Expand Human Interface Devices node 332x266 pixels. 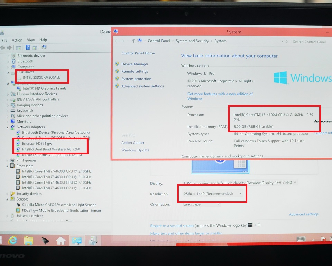click(8, 94)
